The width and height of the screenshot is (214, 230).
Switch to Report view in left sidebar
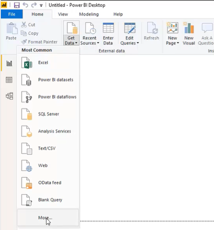9,63
